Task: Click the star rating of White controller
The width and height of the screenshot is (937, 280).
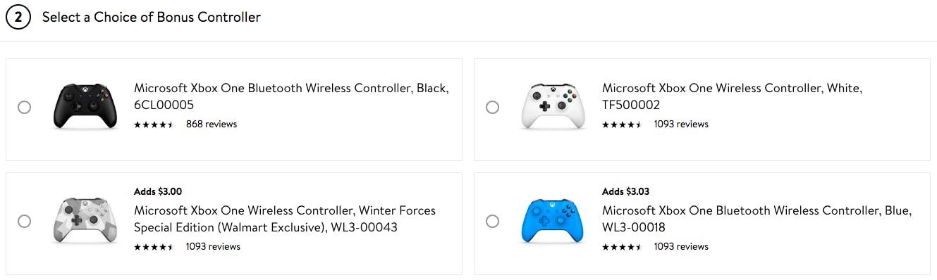Action: pos(622,125)
